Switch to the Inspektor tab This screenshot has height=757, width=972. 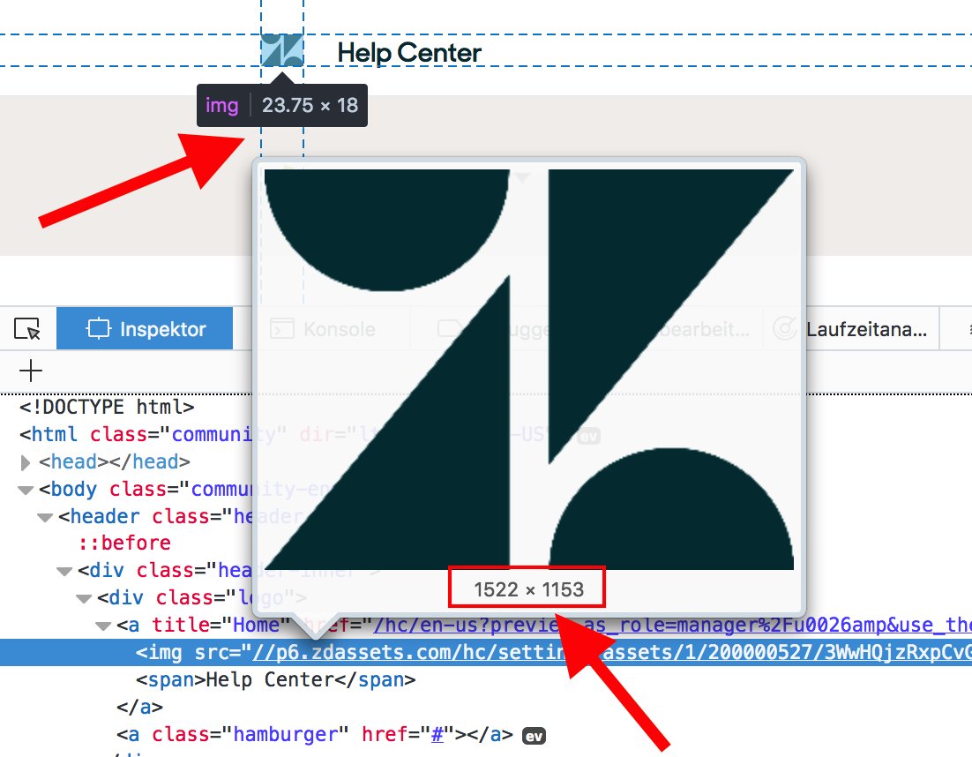pos(145,328)
